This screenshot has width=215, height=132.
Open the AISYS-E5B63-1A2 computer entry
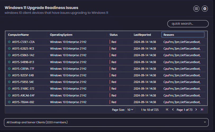(x=23, y=55)
